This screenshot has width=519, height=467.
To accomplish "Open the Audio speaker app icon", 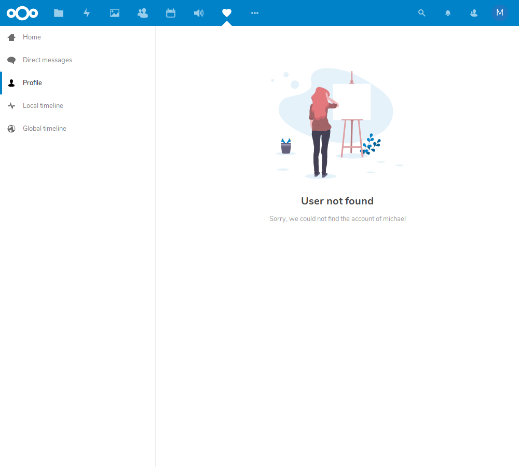I will pos(199,13).
